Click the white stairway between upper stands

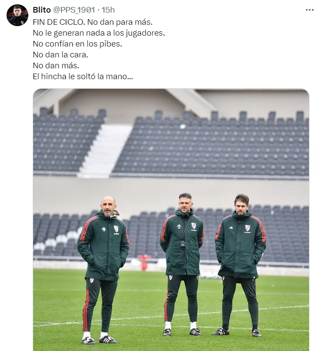point(105,151)
